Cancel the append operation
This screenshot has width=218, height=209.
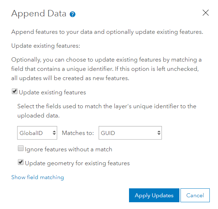(x=195, y=195)
